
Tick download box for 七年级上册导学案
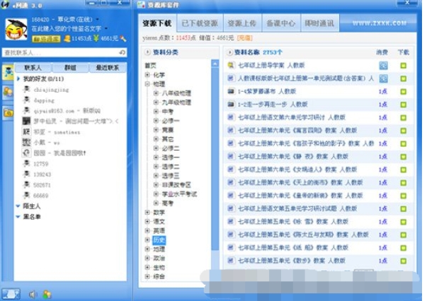click(x=404, y=66)
